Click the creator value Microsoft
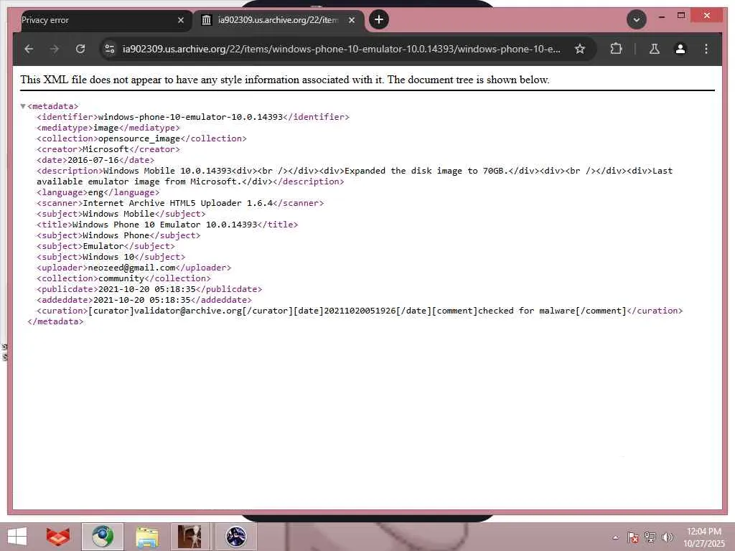Viewport: 735px width, 551px height. [x=106, y=149]
